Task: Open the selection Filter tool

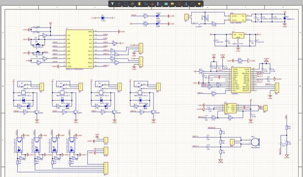Action: [x=112, y=4]
